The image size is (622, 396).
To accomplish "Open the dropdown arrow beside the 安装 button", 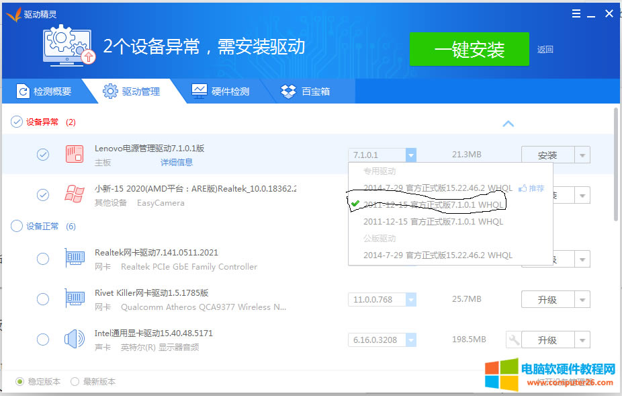I will [x=582, y=154].
